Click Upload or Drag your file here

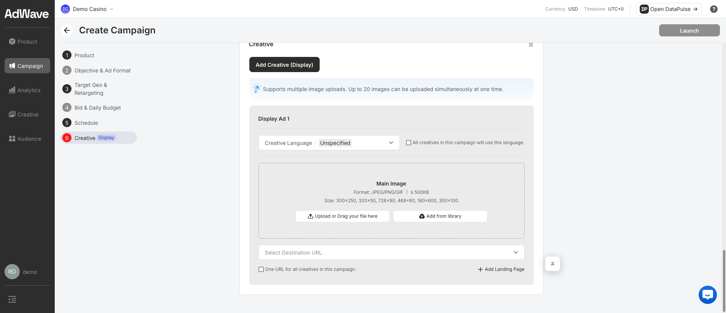(x=342, y=216)
